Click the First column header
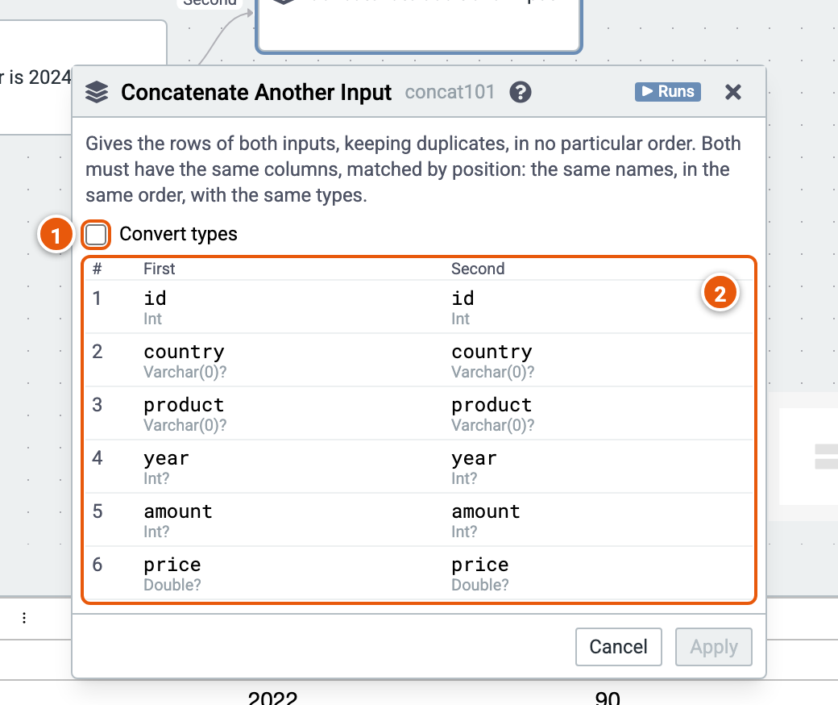Viewport: 838px width, 705px height. (160, 269)
